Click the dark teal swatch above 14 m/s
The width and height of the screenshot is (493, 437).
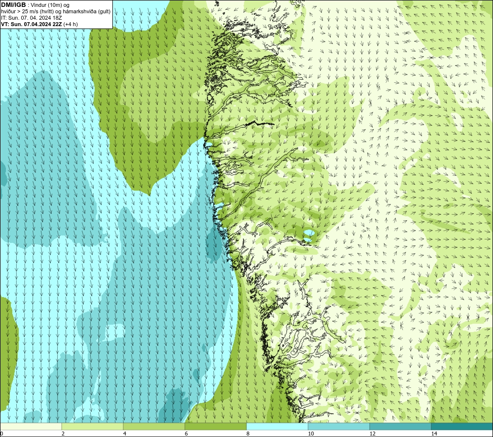tap(462, 426)
